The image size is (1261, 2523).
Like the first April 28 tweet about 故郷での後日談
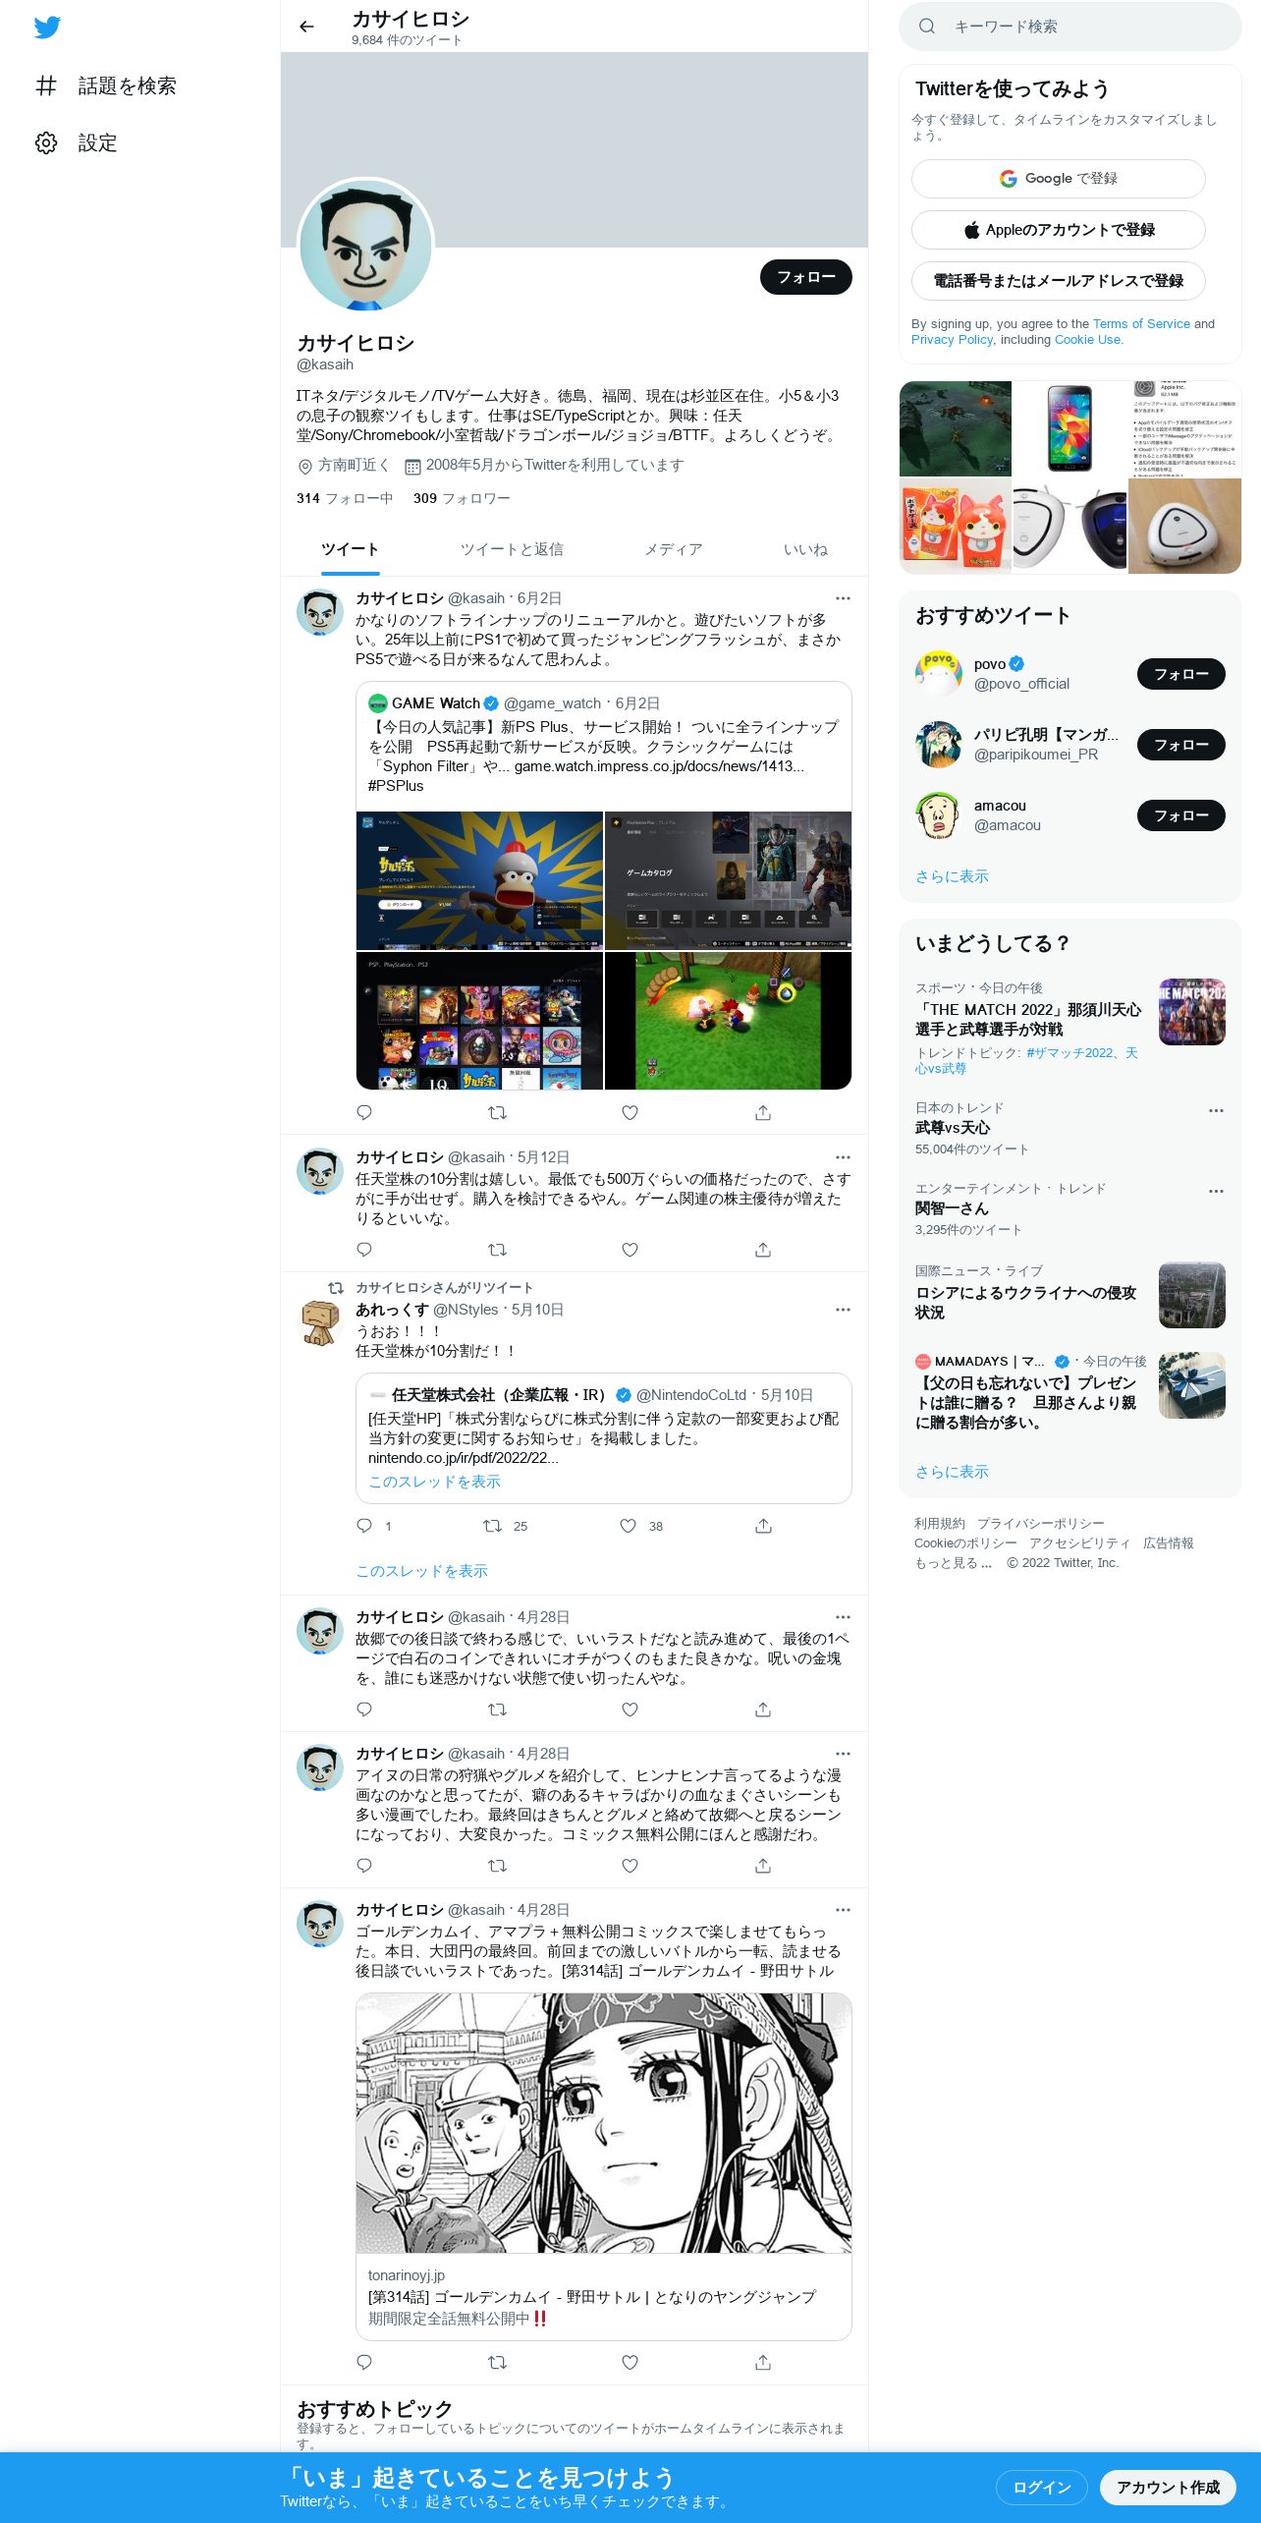630,1710
